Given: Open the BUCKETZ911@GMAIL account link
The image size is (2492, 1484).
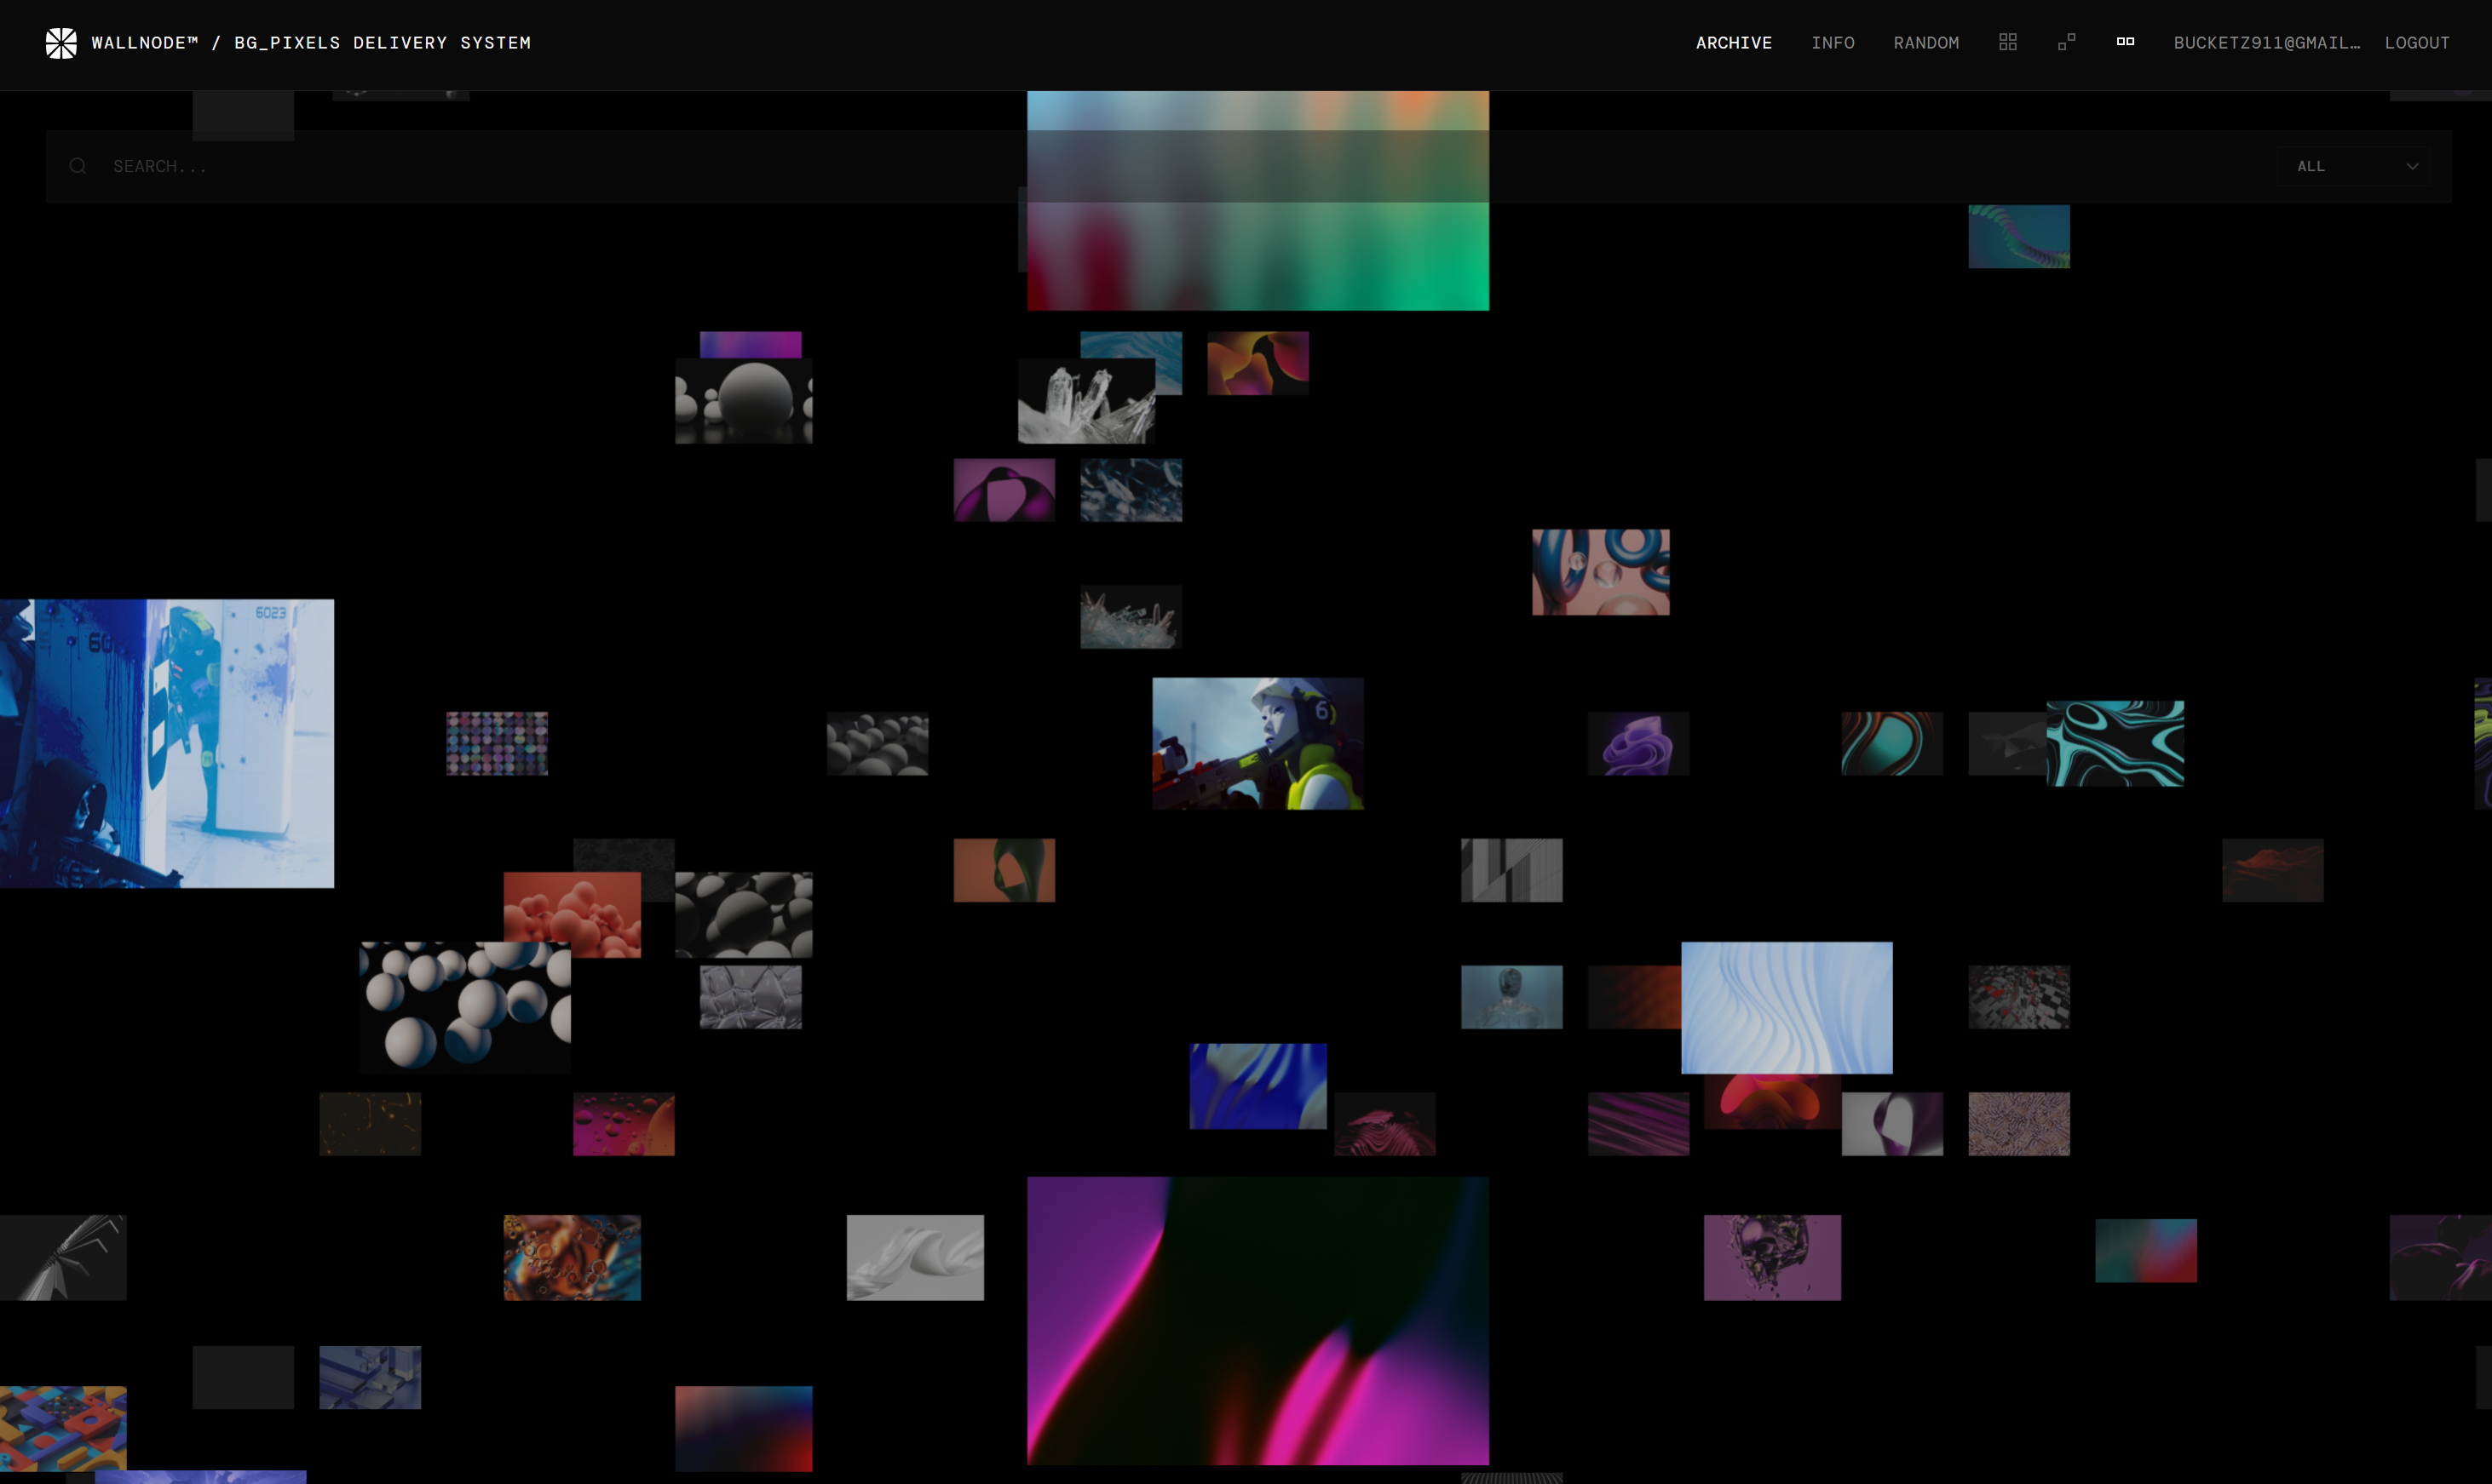Looking at the screenshot, I should [2266, 43].
